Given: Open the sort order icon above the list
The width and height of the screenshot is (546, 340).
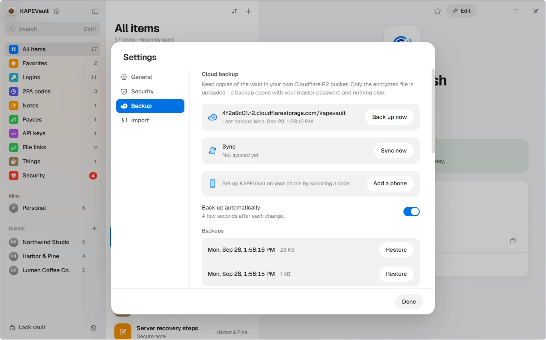Looking at the screenshot, I should pos(234,11).
